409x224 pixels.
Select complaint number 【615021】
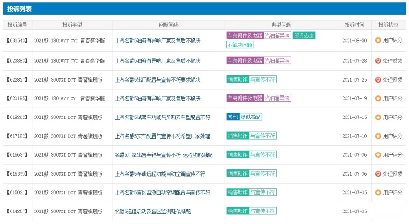pos(17,192)
